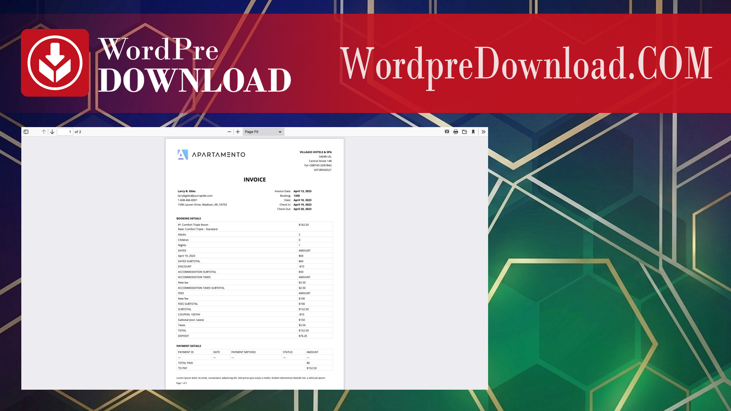Zoom in using the plus button
The height and width of the screenshot is (411, 731).
(x=238, y=132)
